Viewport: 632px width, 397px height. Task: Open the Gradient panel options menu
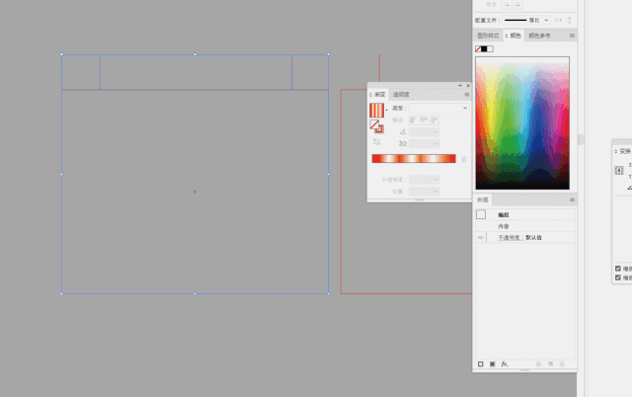pos(467,95)
